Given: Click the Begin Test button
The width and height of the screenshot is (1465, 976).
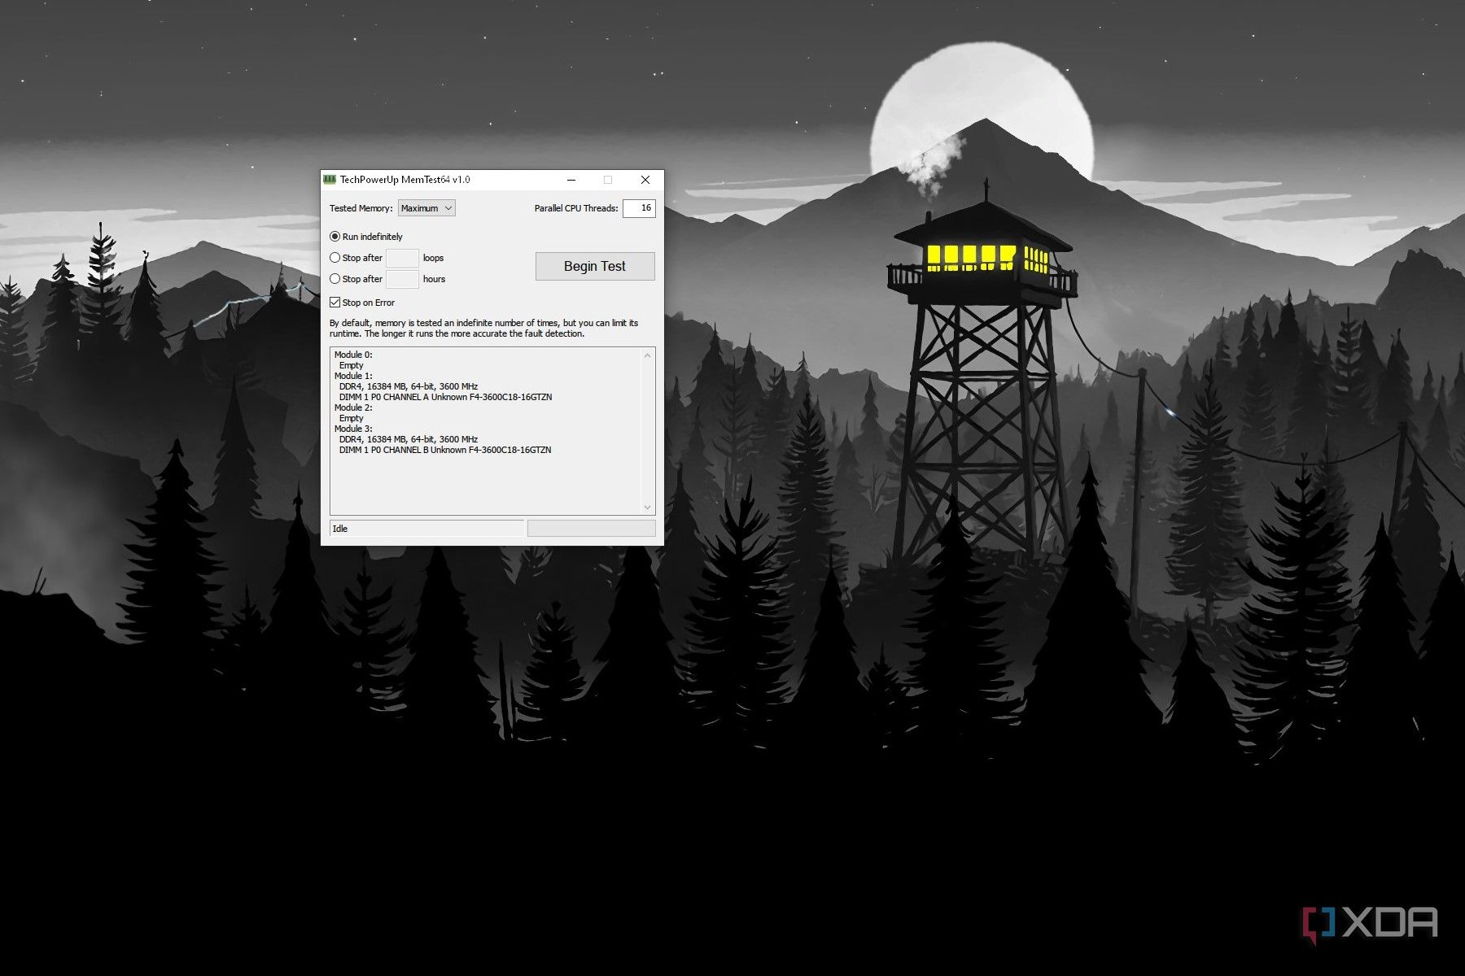Looking at the screenshot, I should tap(595, 266).
